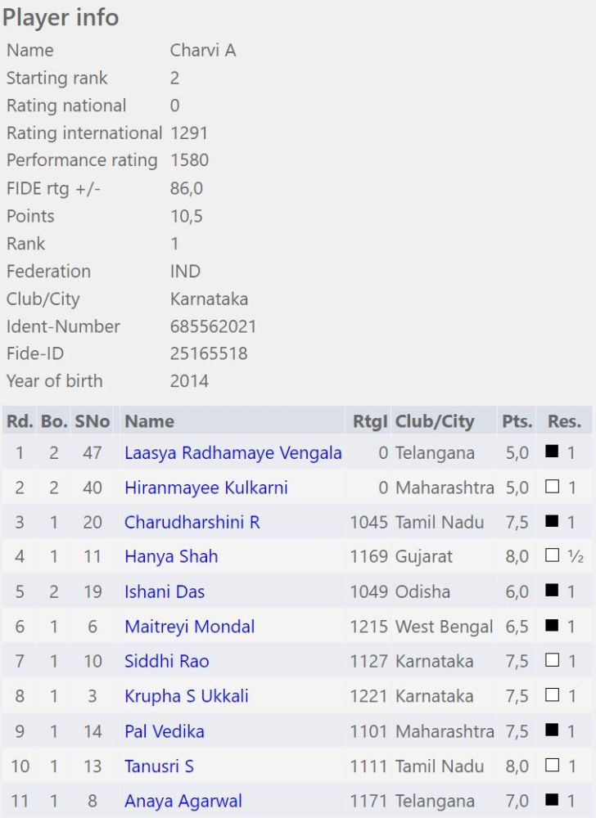Open Hanya Shah's profile link
The height and width of the screenshot is (818, 596).
pyautogui.click(x=171, y=557)
